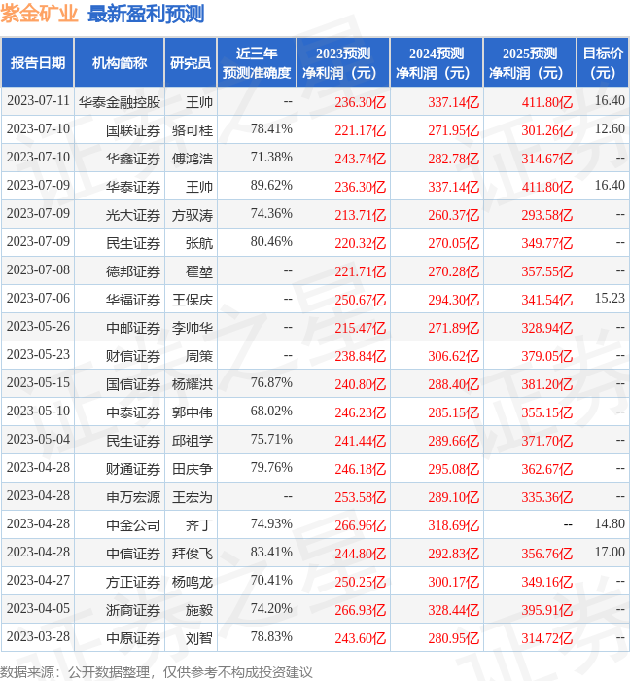Click the date 2023-05-26
Screen dimensions: 630x681
coord(38,326)
